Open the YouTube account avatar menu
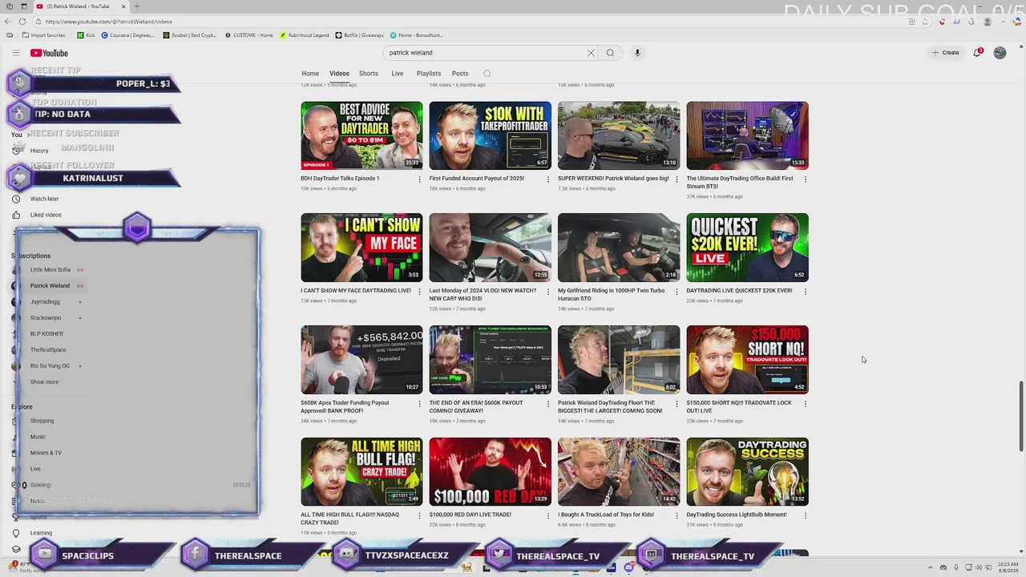The height and width of the screenshot is (577, 1026). tap(1000, 53)
